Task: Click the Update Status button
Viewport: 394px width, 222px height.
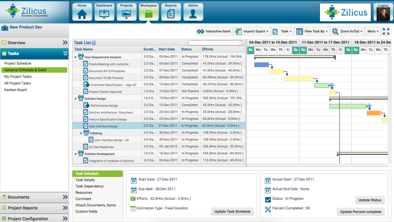Action: pos(370,200)
